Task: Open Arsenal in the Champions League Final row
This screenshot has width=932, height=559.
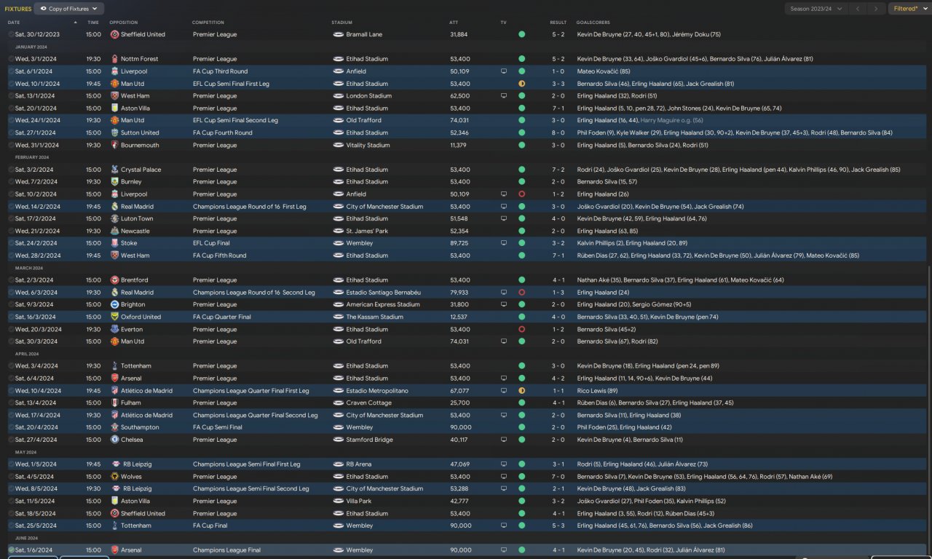Action: [x=132, y=550]
